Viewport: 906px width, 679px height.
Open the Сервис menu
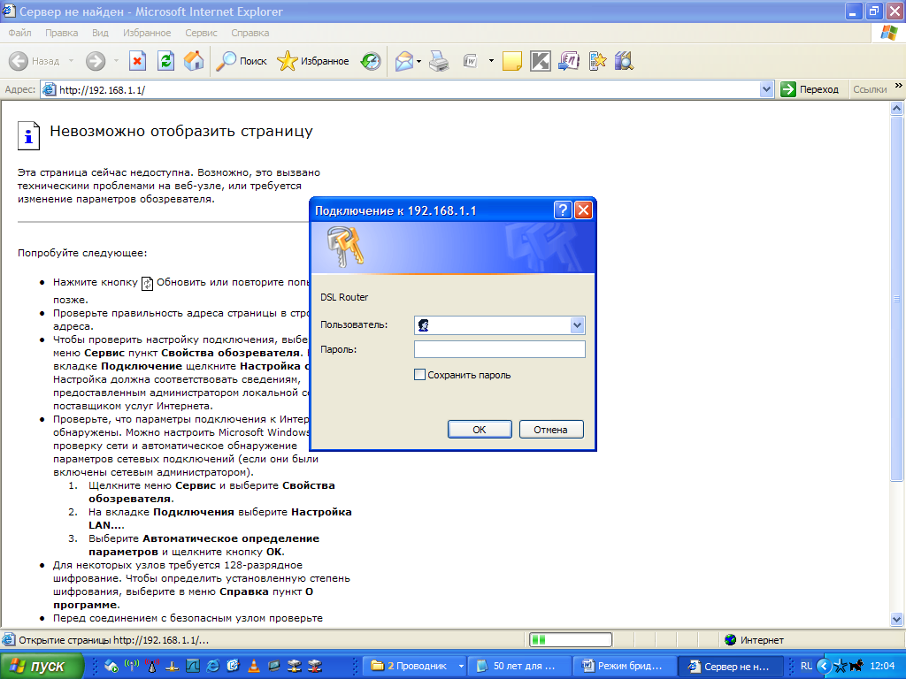coord(201,33)
